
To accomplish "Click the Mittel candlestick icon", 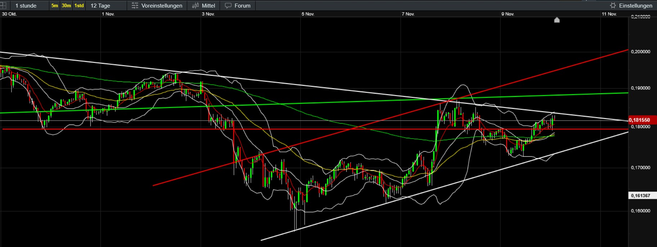I will click(x=195, y=6).
